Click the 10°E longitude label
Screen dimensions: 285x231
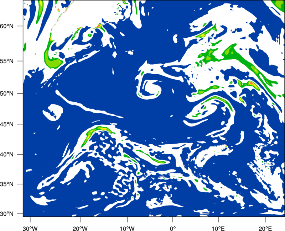[x=218, y=229]
